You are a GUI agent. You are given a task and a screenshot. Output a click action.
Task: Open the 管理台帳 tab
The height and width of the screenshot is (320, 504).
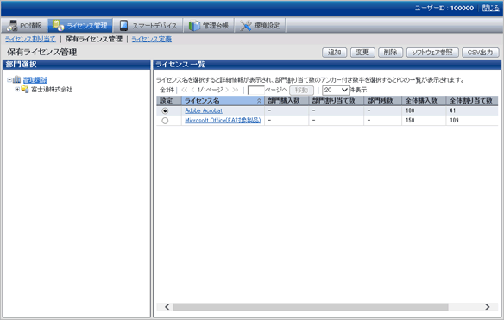point(209,25)
